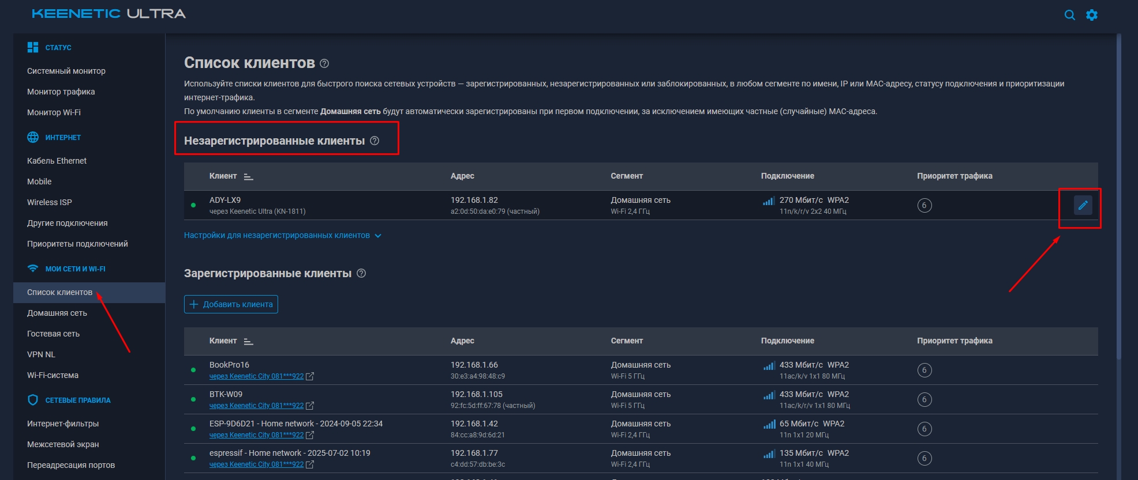Screen dimensions: 1138x480
Task: Expand Настройки для незарегистрированных клиентов
Action: pyautogui.click(x=282, y=235)
